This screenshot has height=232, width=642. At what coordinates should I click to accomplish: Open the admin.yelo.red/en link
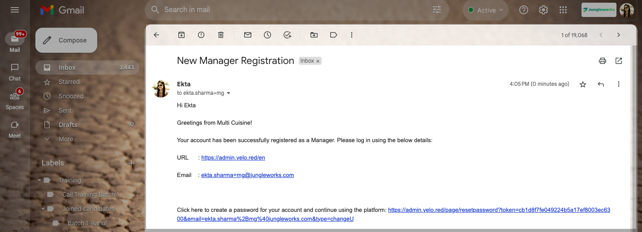tap(233, 158)
